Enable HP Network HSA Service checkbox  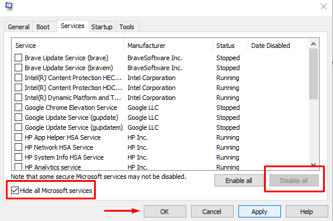pos(18,147)
